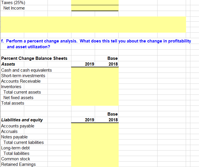Click the 2019 cell for Cash and cash equivalents
Image resolution: width=199 pixels, height=167 pixels.
(x=83, y=70)
